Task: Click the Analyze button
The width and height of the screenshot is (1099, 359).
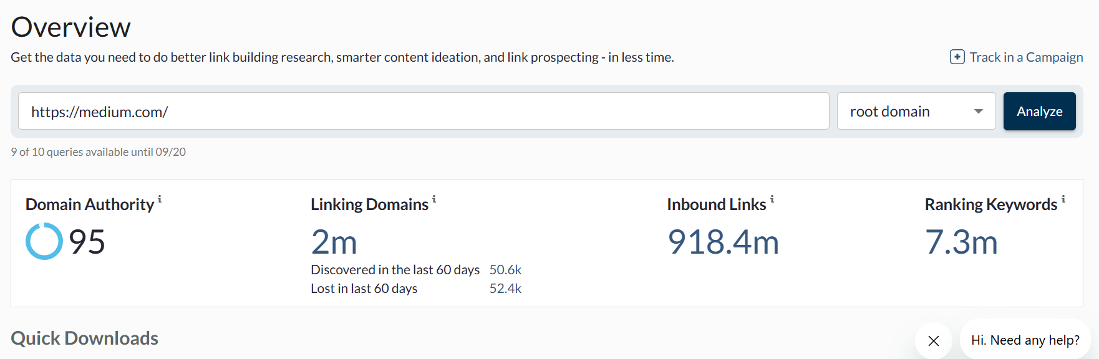Action: tap(1039, 111)
